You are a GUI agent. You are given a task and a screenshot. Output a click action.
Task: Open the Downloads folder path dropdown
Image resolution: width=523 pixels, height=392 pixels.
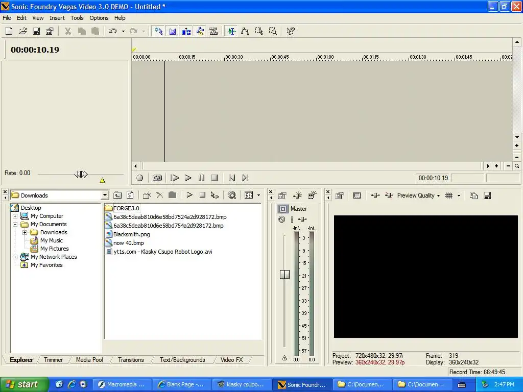point(105,195)
